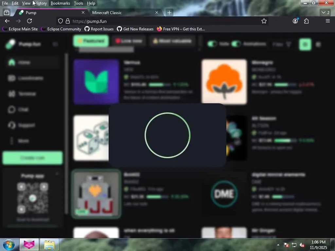The height and width of the screenshot is (251, 335).
Task: Click the site security padlock icon
Action: point(68,21)
